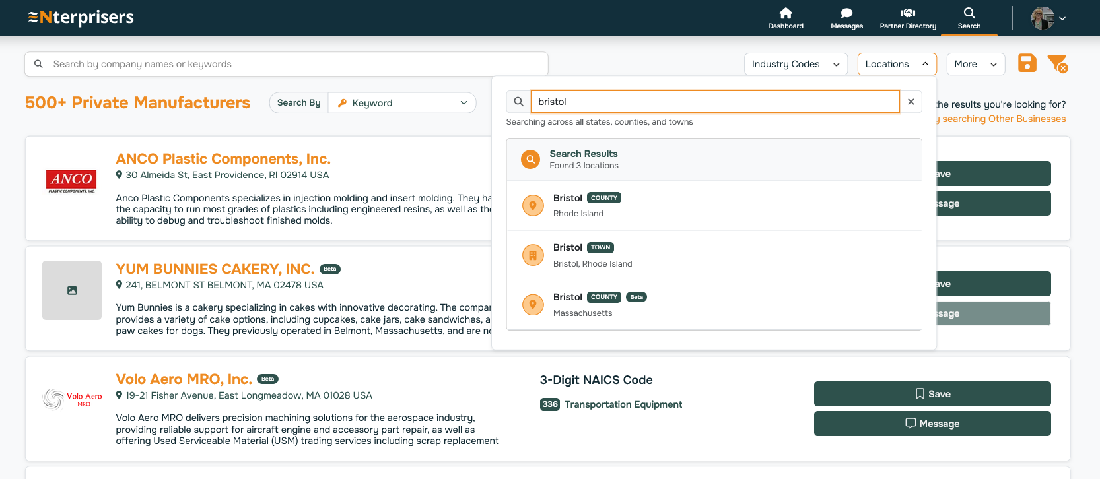Select Bristol County, Rhode Island

point(713,205)
